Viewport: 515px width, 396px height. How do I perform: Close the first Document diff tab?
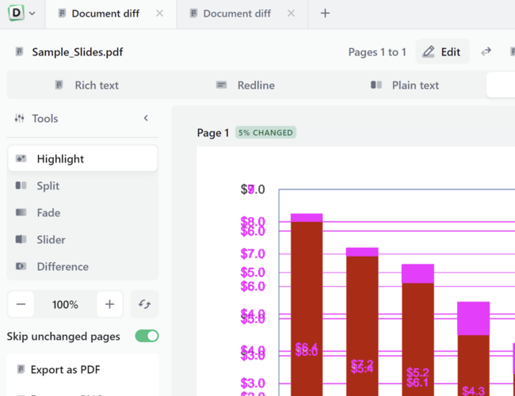(160, 13)
